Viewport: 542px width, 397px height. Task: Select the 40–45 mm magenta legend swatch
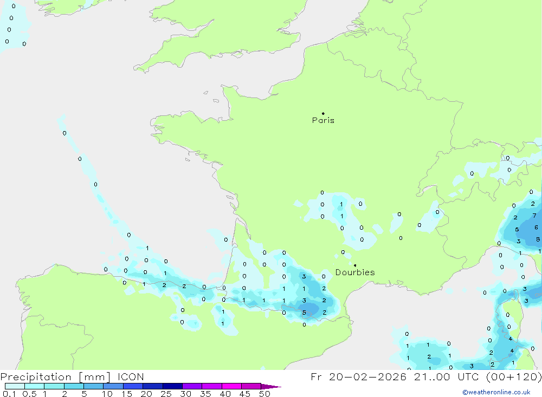pos(231,386)
